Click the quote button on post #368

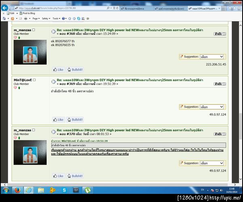click(x=220, y=34)
